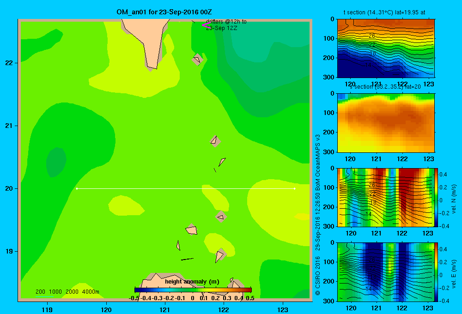Click longitude label 123 on main map axis
Viewport: 462px width, 314px height.
tap(283, 309)
